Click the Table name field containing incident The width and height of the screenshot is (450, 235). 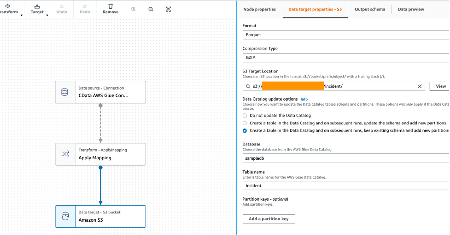(346, 185)
